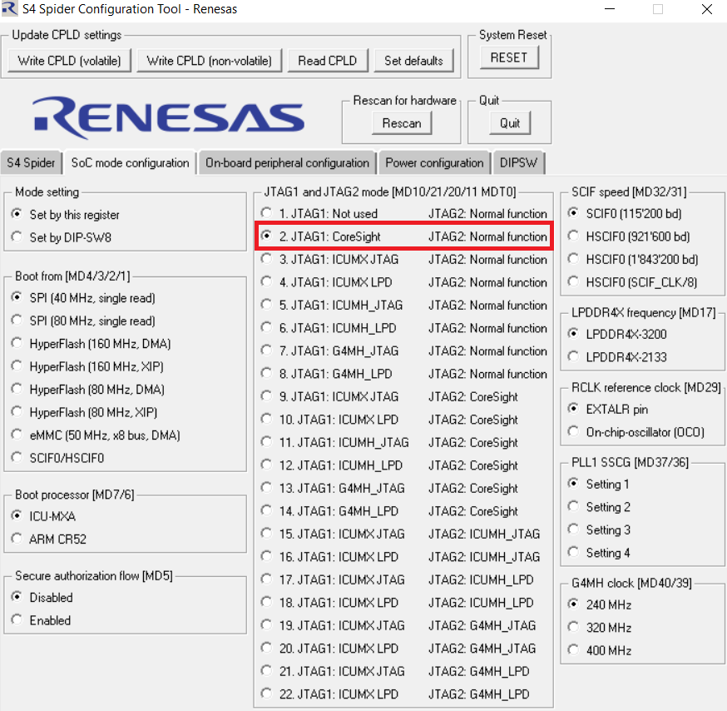The width and height of the screenshot is (727, 711).
Task: Select option 6 JTAG1: ICUMH_LPD
Action: pyautogui.click(x=403, y=328)
